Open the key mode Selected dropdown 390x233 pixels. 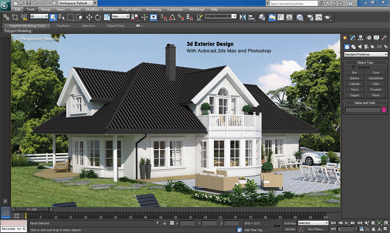(313, 223)
